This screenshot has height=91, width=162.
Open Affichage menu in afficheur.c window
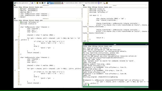click(x=26, y=20)
